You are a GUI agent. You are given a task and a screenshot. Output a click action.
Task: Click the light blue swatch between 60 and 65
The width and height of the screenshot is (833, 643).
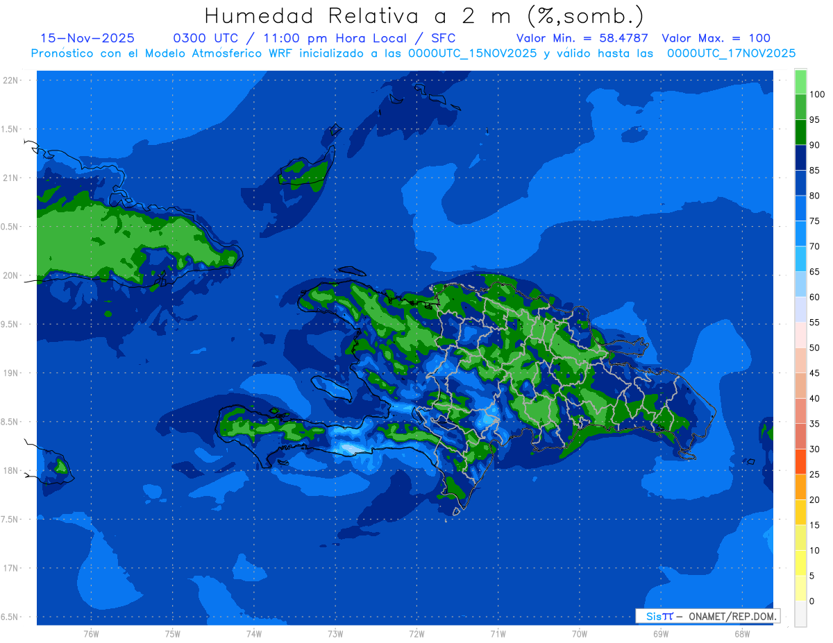pos(800,284)
